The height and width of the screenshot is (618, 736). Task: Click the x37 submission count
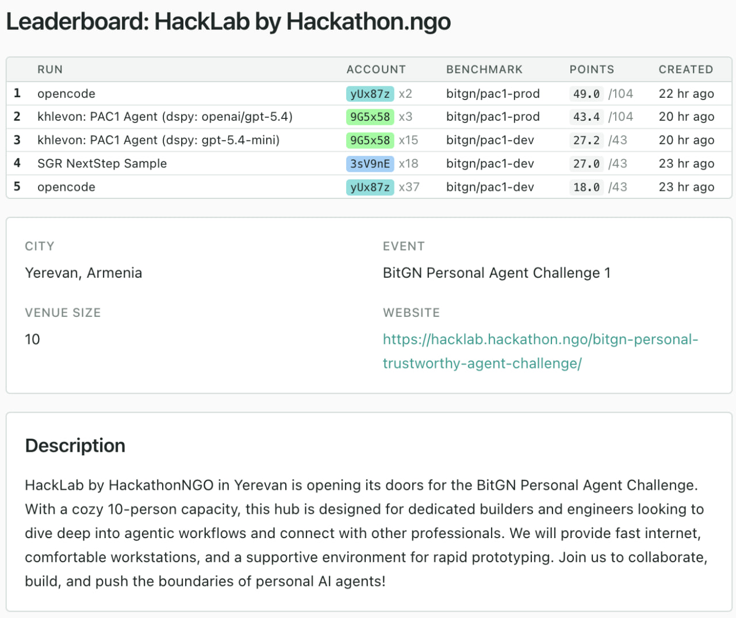click(409, 187)
